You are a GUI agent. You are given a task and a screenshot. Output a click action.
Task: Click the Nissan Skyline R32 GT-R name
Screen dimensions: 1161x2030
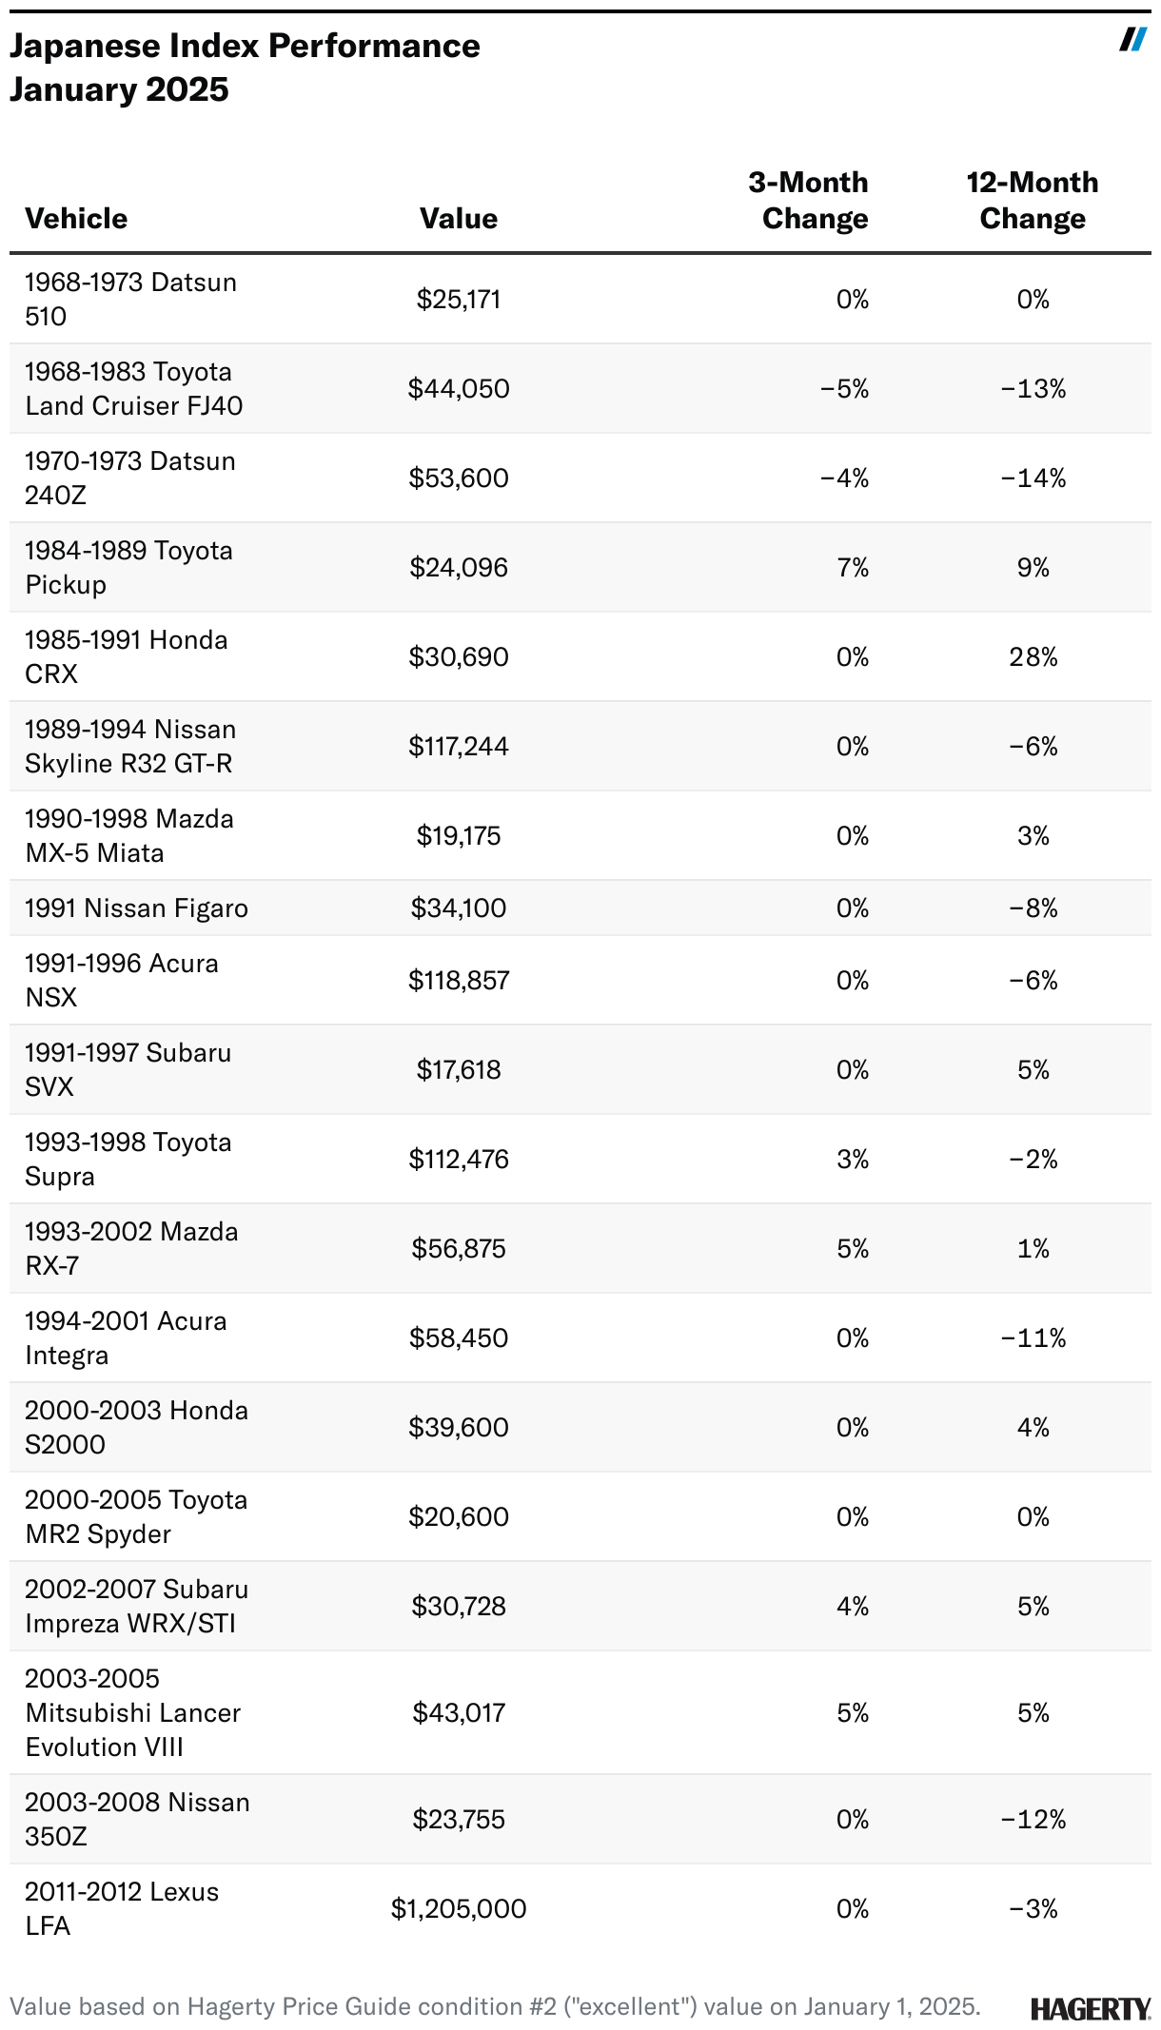[x=130, y=746]
